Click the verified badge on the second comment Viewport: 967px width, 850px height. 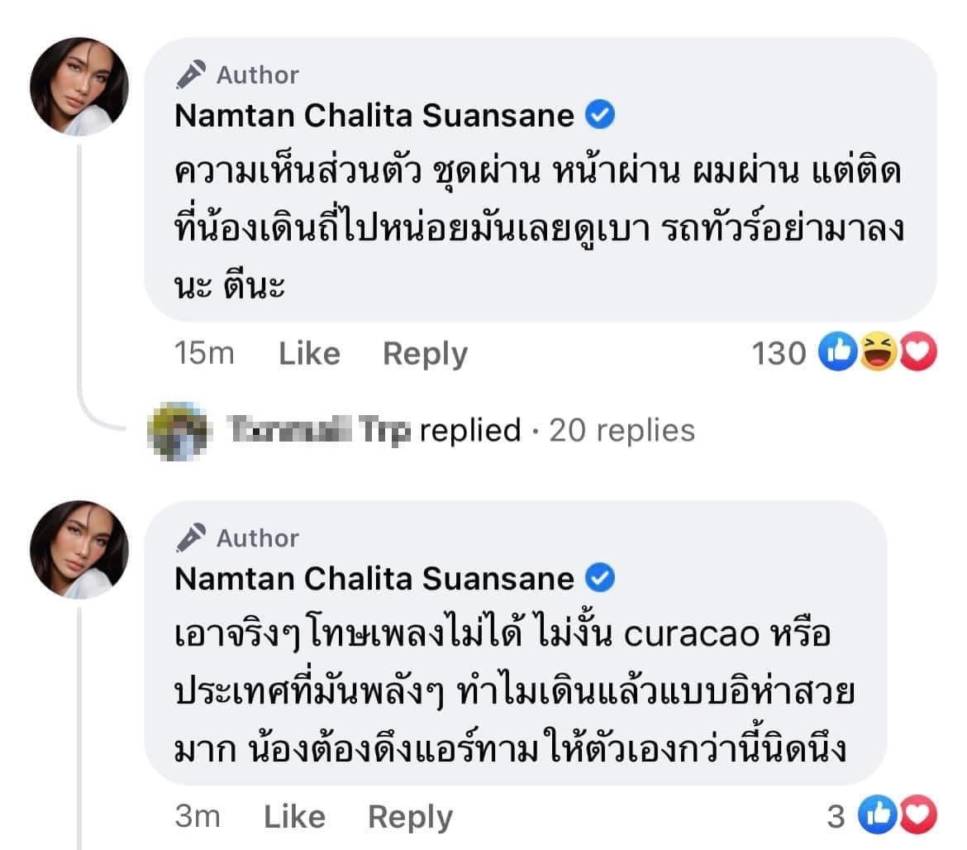(x=600, y=579)
